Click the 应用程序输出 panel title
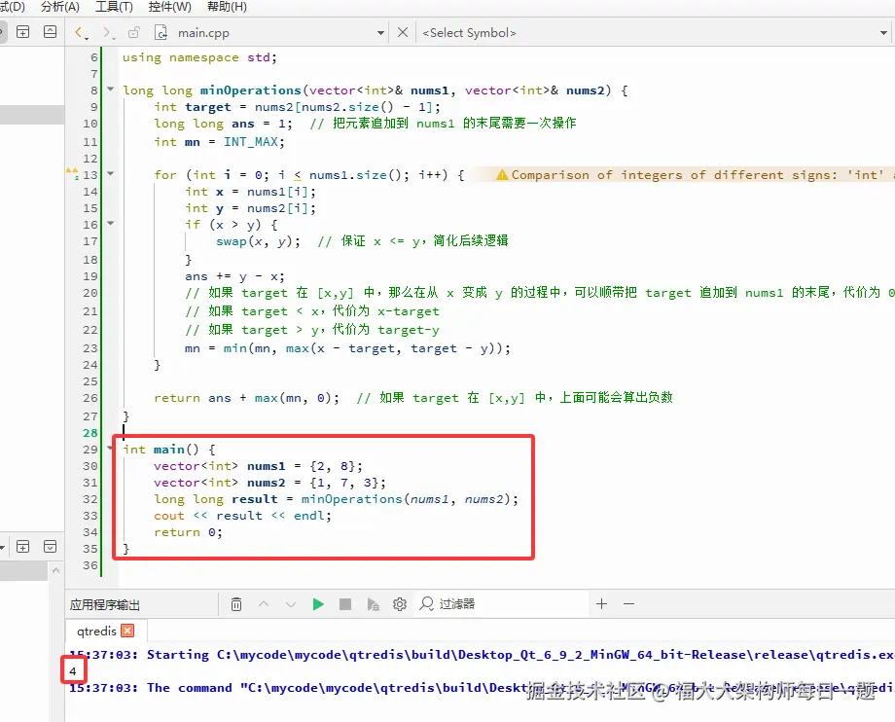This screenshot has height=722, width=895. pyautogui.click(x=105, y=604)
